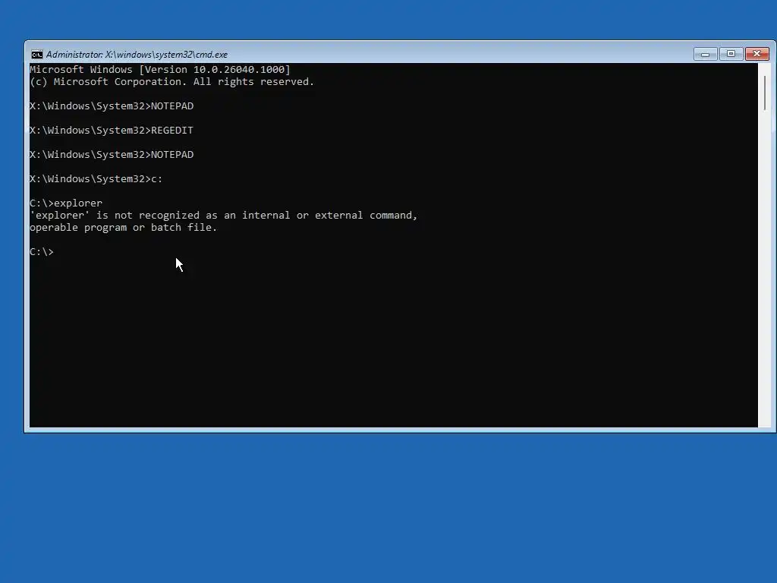This screenshot has height=583, width=777.
Task: Click the first 'X:\Windows\System32>NOTEPAD' line
Action: tap(112, 106)
